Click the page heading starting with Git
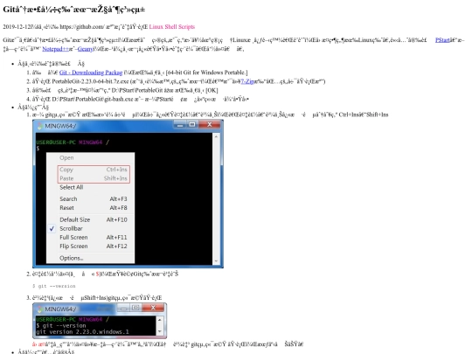 pyautogui.click(x=73, y=10)
